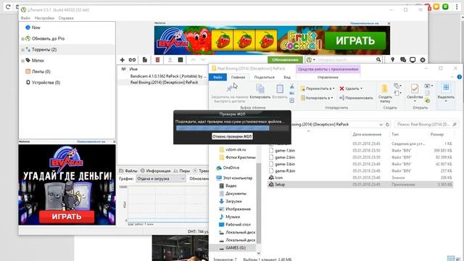Close the top banner ad with X

pos(389,23)
